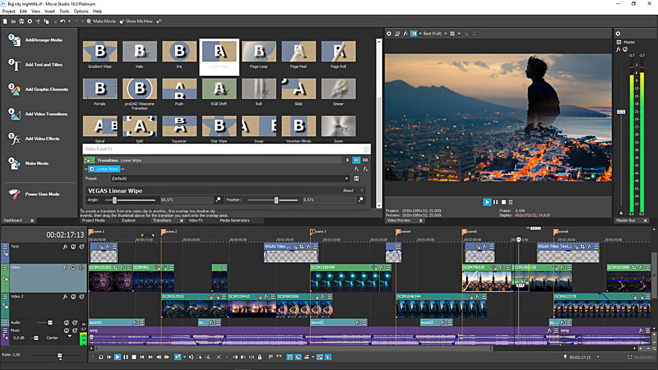This screenshot has width=658, height=370.
Task: Open project Properties gear icon in toolbar
Action: pos(30,21)
